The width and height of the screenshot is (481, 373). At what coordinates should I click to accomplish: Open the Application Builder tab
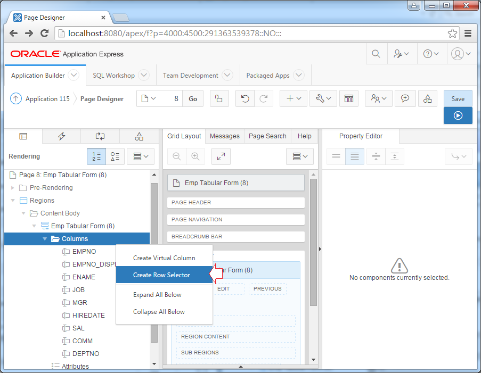pyautogui.click(x=38, y=76)
